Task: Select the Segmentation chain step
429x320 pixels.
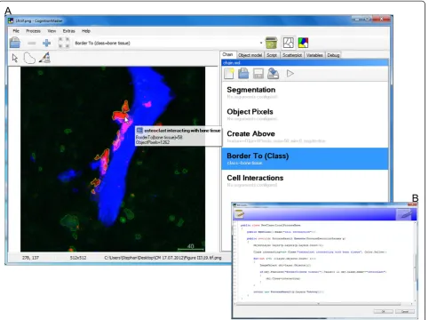Action: tap(305, 92)
